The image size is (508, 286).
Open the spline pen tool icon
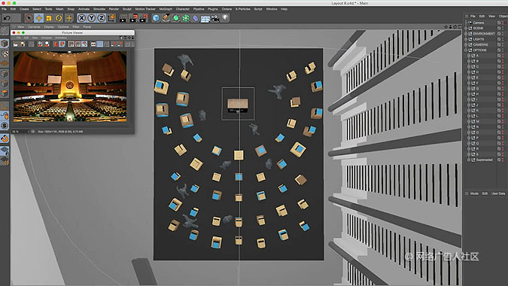click(x=166, y=18)
